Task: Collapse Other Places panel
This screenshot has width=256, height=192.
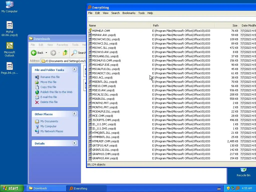Action: (74, 114)
